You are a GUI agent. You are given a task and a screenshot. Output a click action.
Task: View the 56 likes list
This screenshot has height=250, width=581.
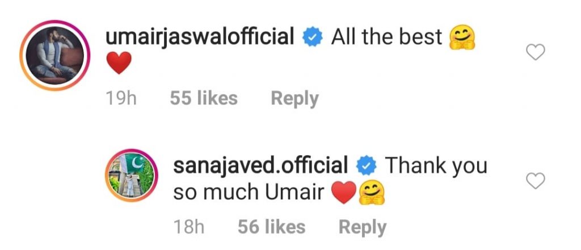pyautogui.click(x=272, y=227)
